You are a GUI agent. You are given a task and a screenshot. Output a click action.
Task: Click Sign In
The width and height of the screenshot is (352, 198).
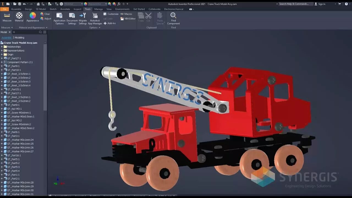[320, 4]
